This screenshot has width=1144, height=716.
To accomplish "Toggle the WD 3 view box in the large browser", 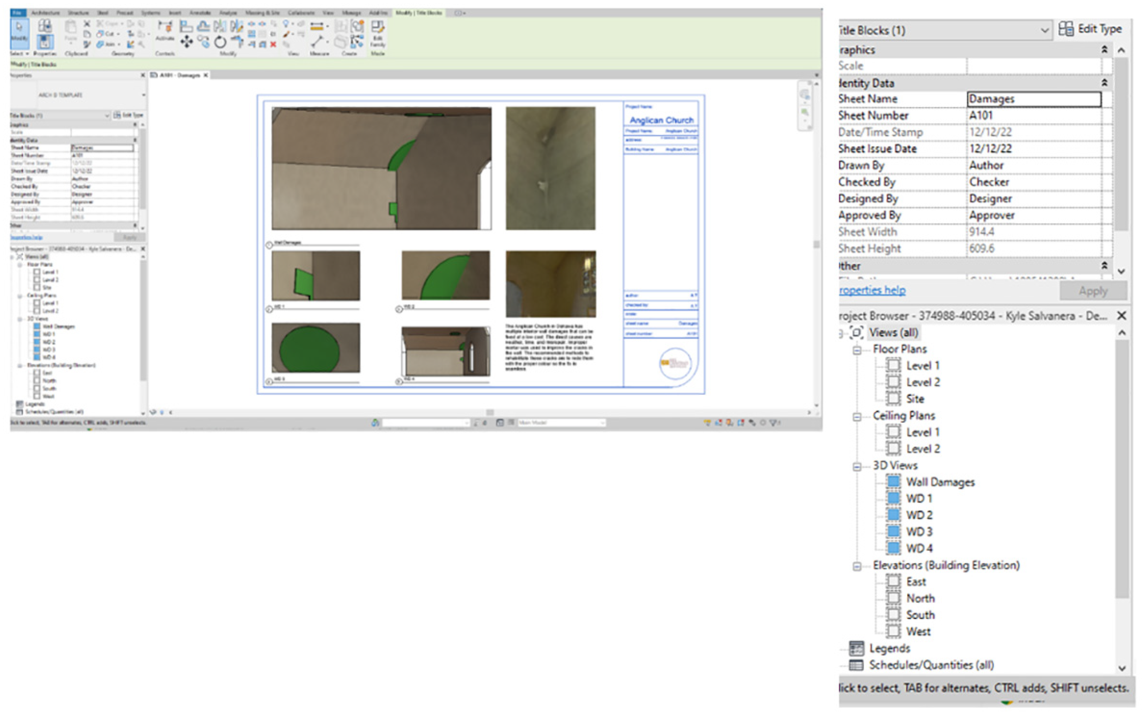I will tap(893, 531).
